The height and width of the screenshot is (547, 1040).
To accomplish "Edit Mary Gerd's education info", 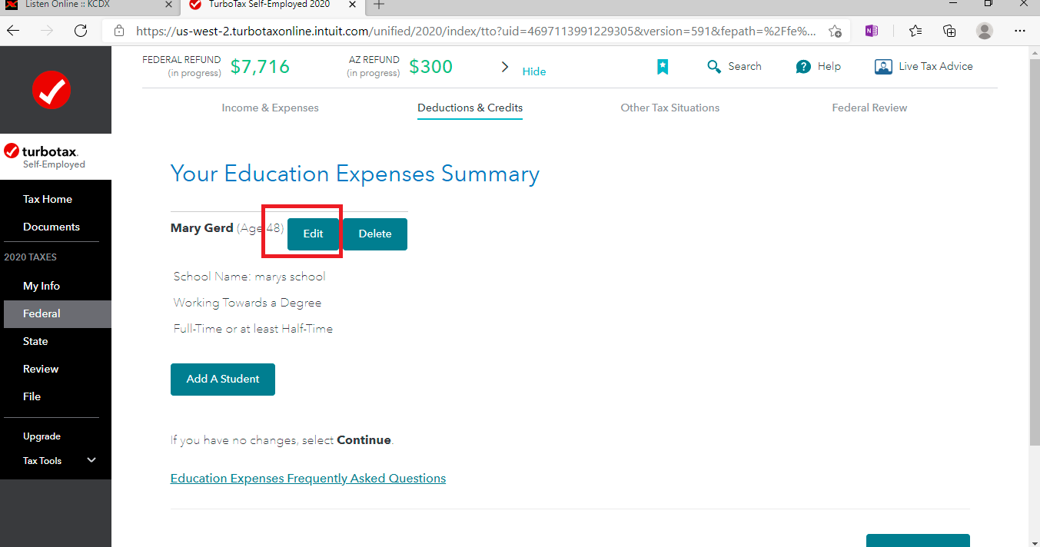I will tap(313, 234).
